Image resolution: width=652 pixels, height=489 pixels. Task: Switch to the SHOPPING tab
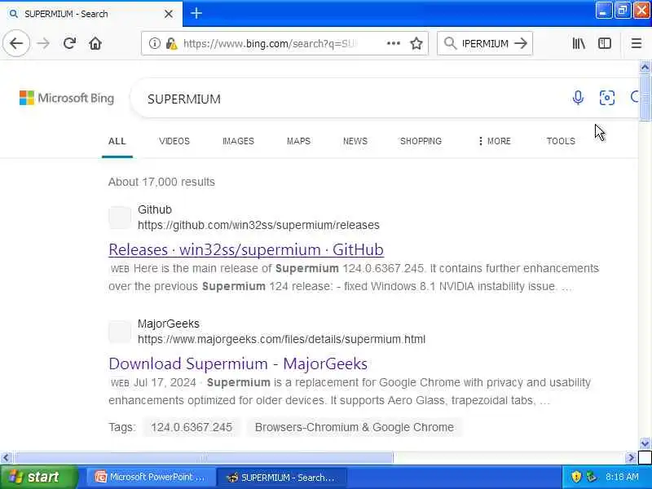tap(421, 141)
